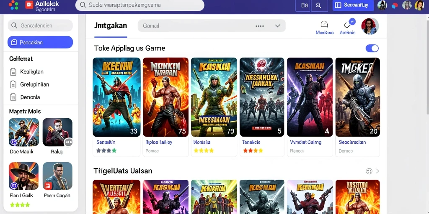Toggle the Toke Appllag us Game switch
The image size is (429, 214).
tap(372, 48)
